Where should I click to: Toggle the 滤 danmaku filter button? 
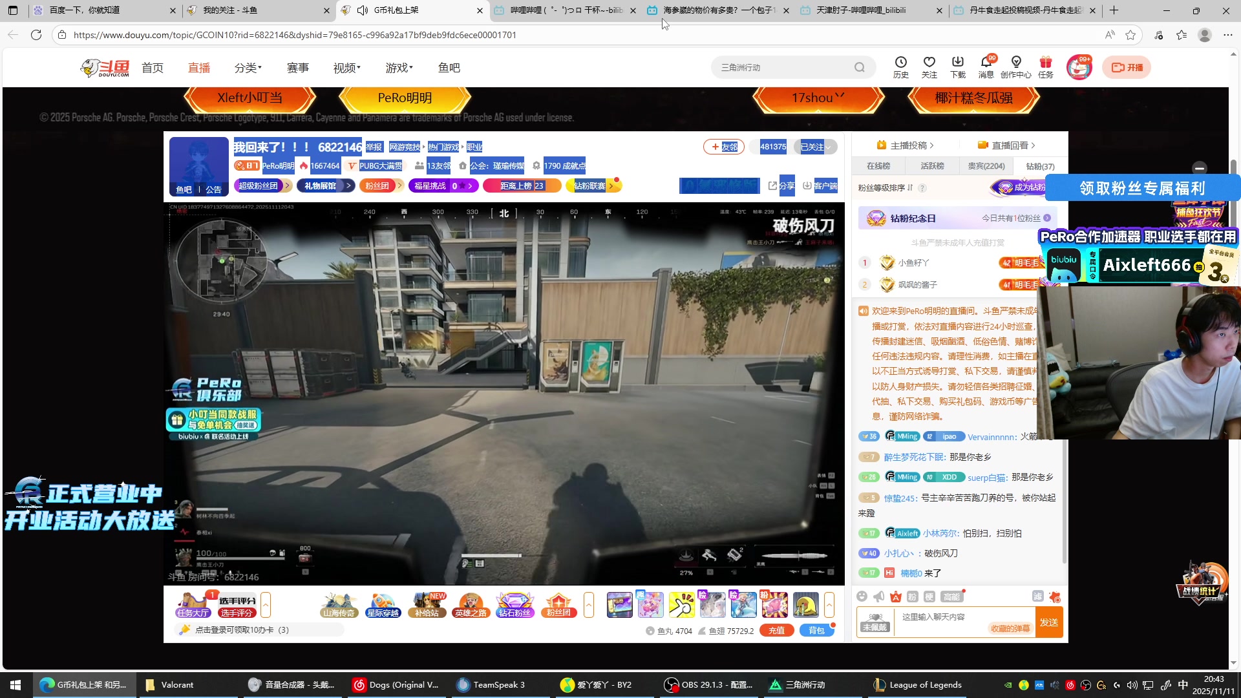[x=1037, y=597]
